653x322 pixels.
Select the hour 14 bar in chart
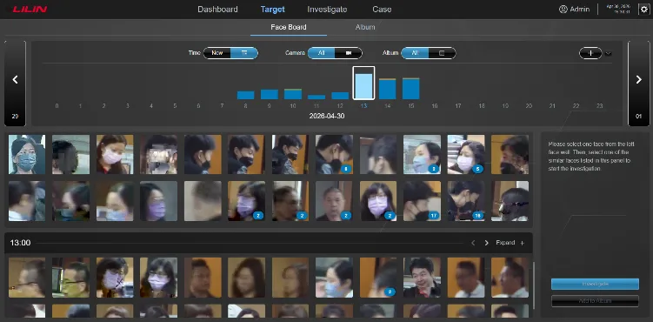pos(387,89)
